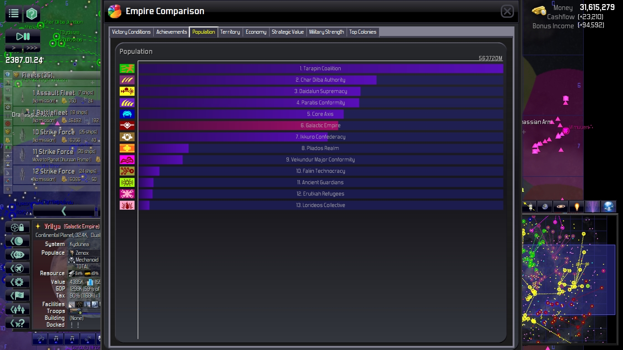
Task: Click the gold bars Money icon
Action: [x=539, y=10]
